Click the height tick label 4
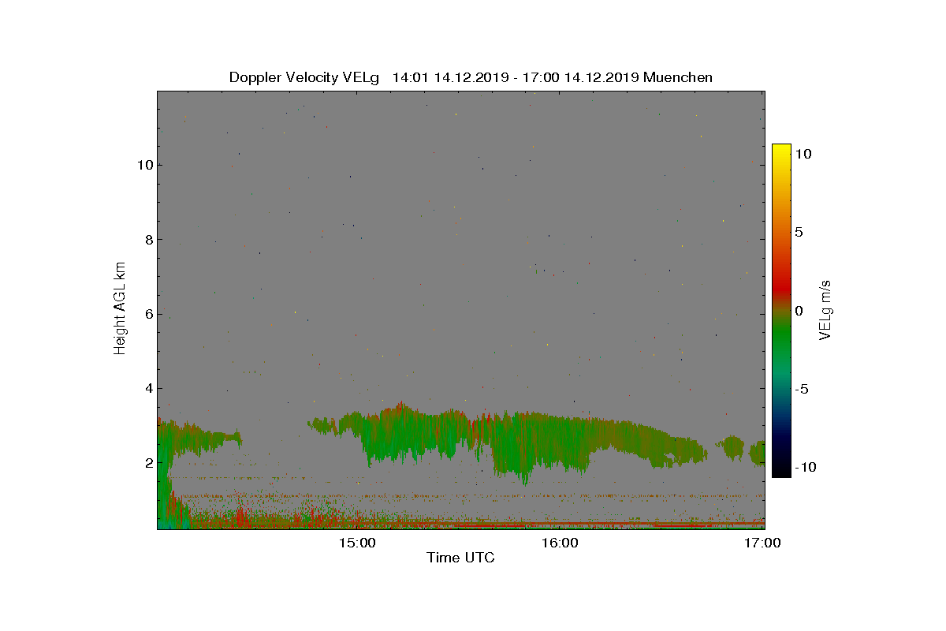946x631 pixels. click(147, 388)
